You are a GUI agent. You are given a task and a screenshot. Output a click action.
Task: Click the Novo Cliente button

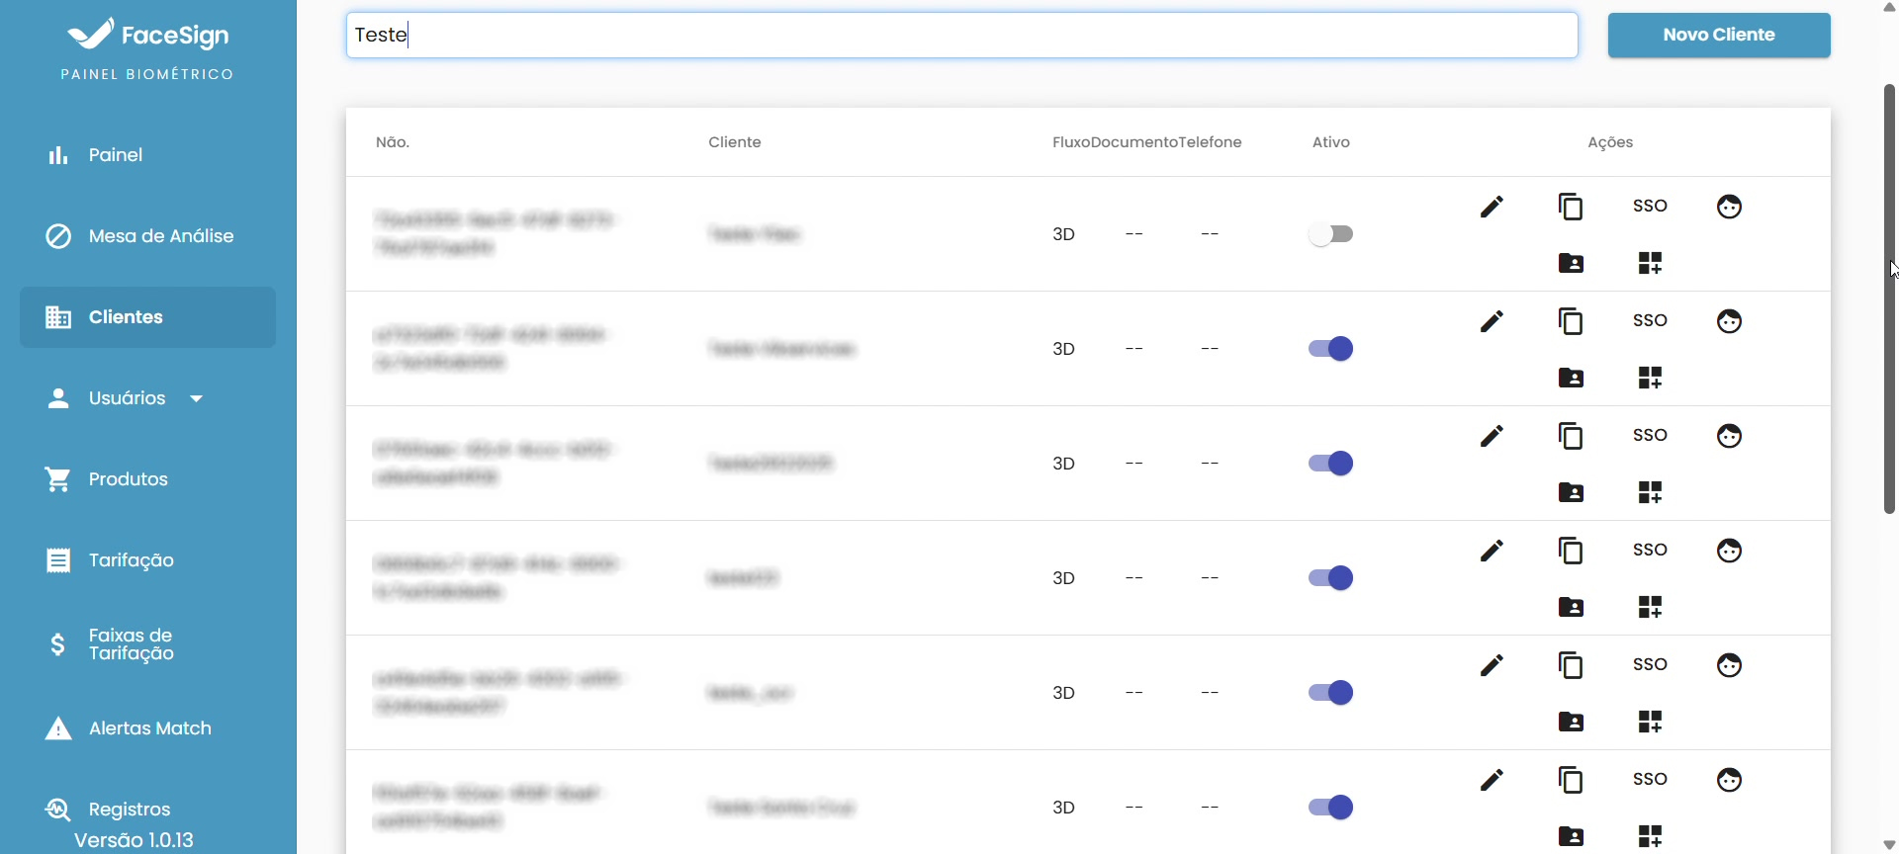point(1718,35)
